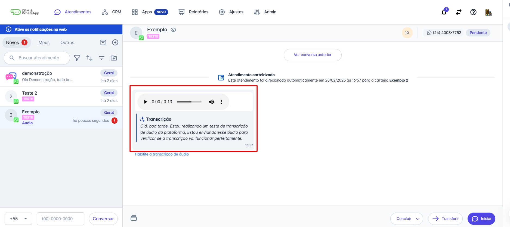This screenshot has height=227, width=510.
Task: Open Habilite a transcrição de áudio link
Action: 162,154
